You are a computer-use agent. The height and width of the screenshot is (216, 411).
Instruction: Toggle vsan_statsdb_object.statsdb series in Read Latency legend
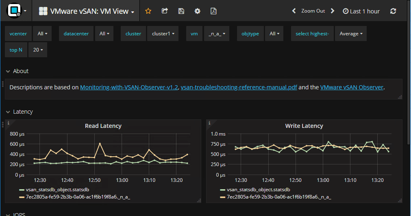coord(57,190)
